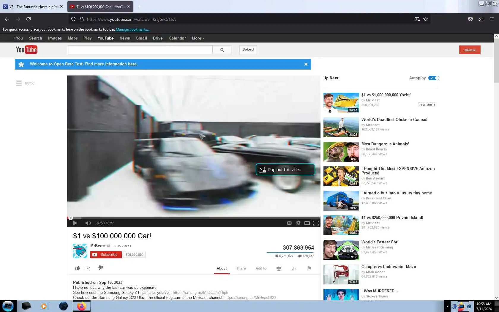Open the Guide menu icon

coord(19,83)
